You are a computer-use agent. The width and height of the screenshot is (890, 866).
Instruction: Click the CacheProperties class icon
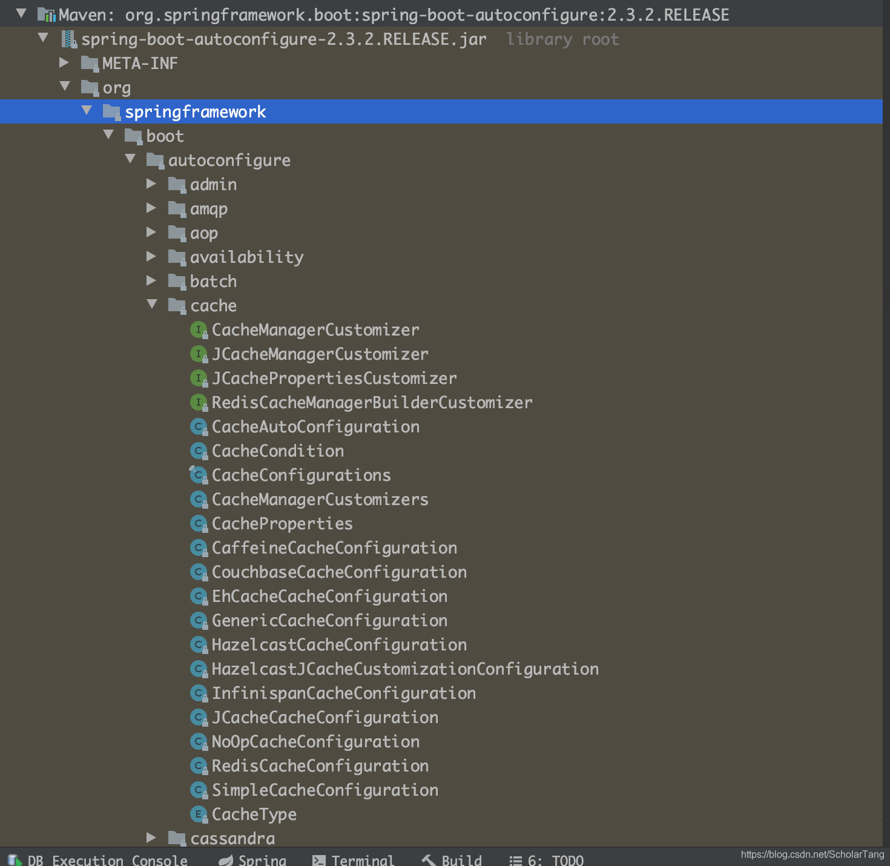[x=199, y=524]
